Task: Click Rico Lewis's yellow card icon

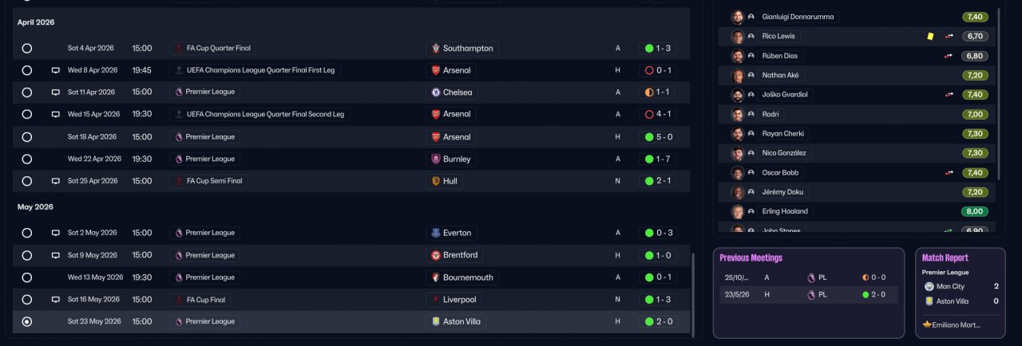Action: [x=930, y=36]
